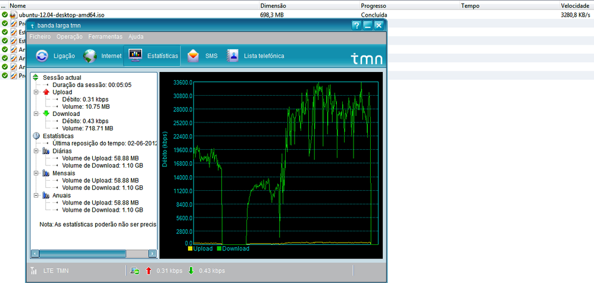594x283 pixels.
Task: Click the '698,3 MB' size cell
Action: 272,15
